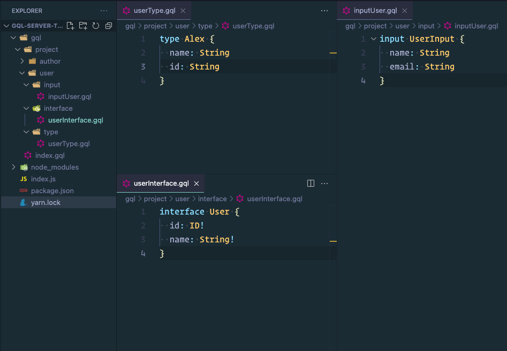Select the userInterface.gql tab

click(161, 184)
